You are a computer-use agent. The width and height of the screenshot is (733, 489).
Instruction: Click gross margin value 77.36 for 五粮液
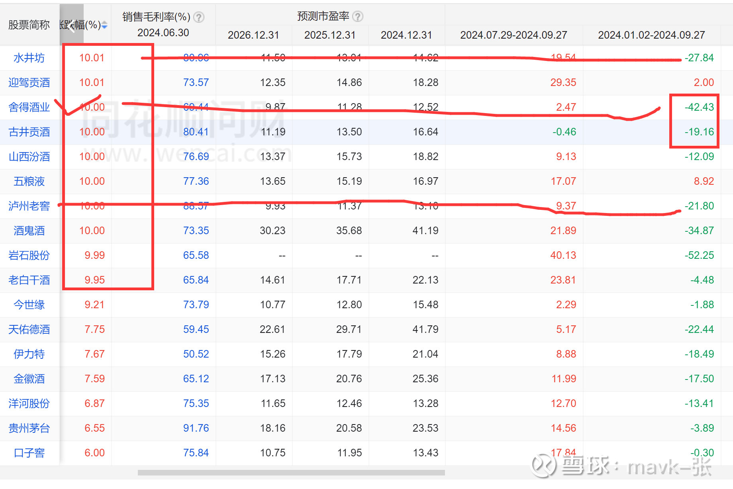(196, 181)
